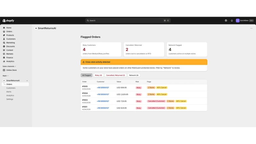
Task: Click the Flags column header
Action: (149, 82)
